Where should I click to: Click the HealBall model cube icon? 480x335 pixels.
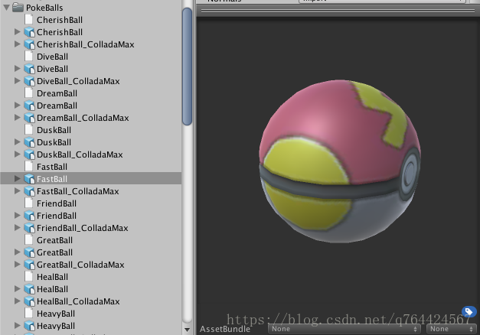(29, 289)
